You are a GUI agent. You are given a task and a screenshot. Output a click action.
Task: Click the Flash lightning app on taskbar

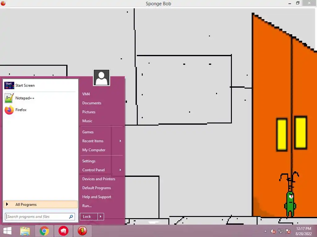coord(82,231)
